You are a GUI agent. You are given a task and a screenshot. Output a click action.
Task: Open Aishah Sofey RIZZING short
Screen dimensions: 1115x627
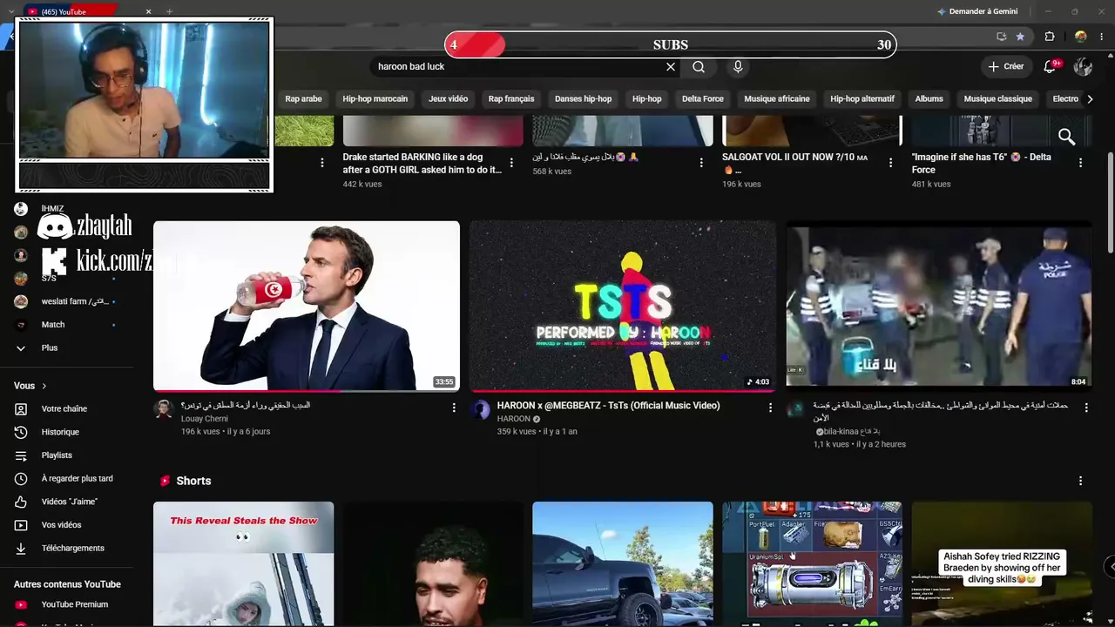1002,563
